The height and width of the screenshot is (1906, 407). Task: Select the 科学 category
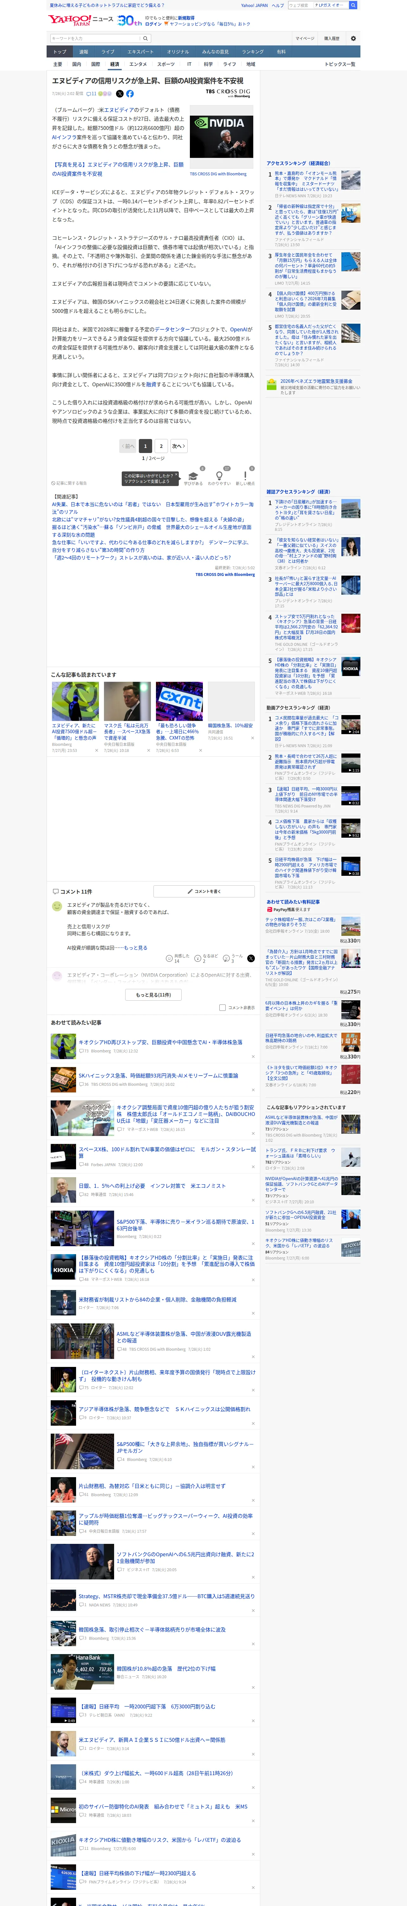tap(208, 64)
